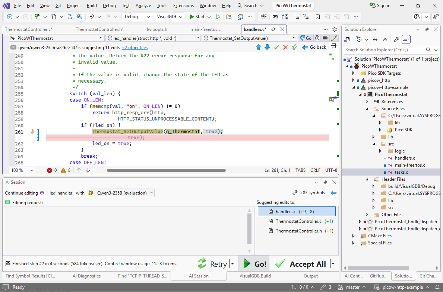Open the Debug configuration dropdown
The image size is (443, 292).
(x=136, y=17)
